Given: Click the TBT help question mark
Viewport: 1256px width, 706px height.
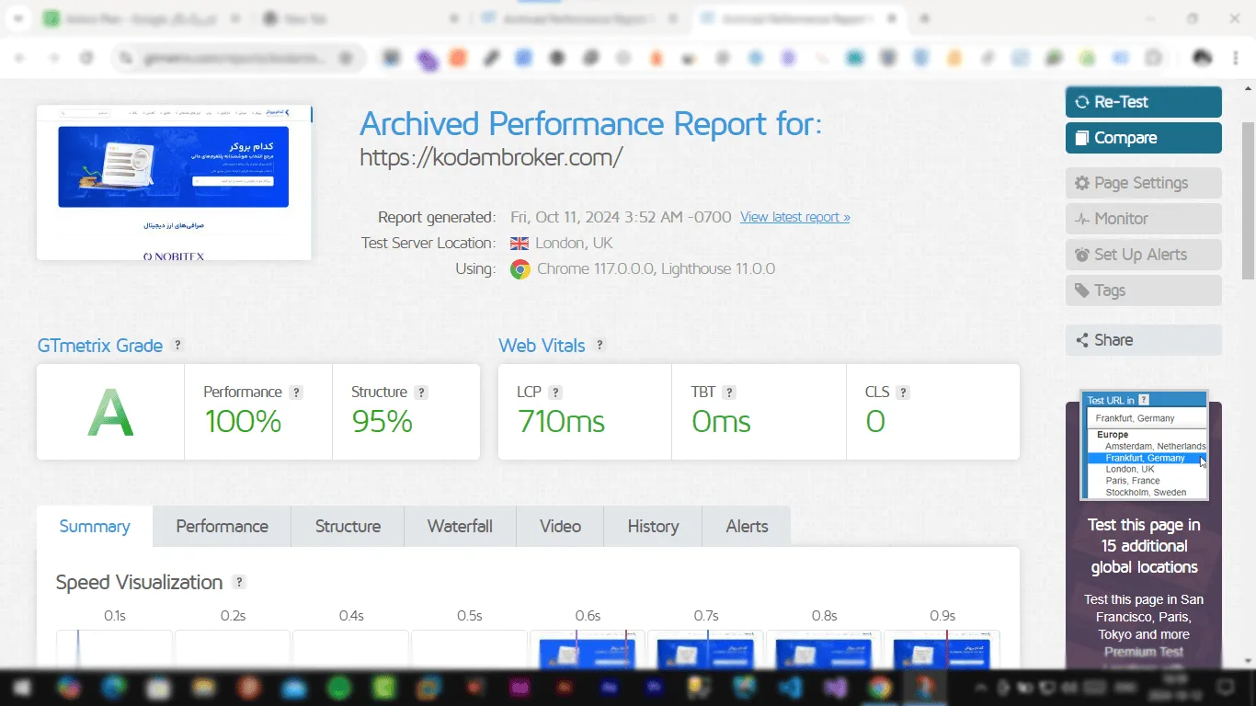Looking at the screenshot, I should [729, 393].
